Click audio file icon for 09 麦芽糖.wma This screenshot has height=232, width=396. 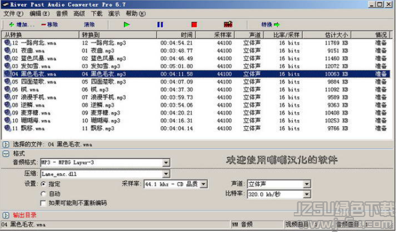coord(8,113)
